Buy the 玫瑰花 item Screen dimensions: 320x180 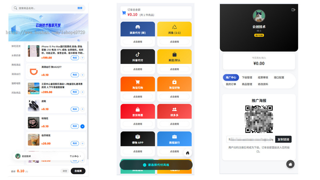75,126
